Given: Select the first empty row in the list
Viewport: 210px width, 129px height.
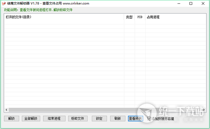Looking at the screenshot, I should [x=105, y=22].
